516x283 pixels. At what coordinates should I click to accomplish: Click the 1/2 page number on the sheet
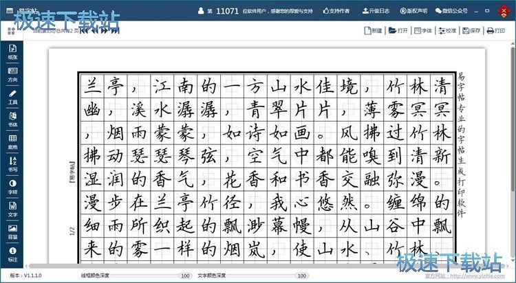pos(72,231)
